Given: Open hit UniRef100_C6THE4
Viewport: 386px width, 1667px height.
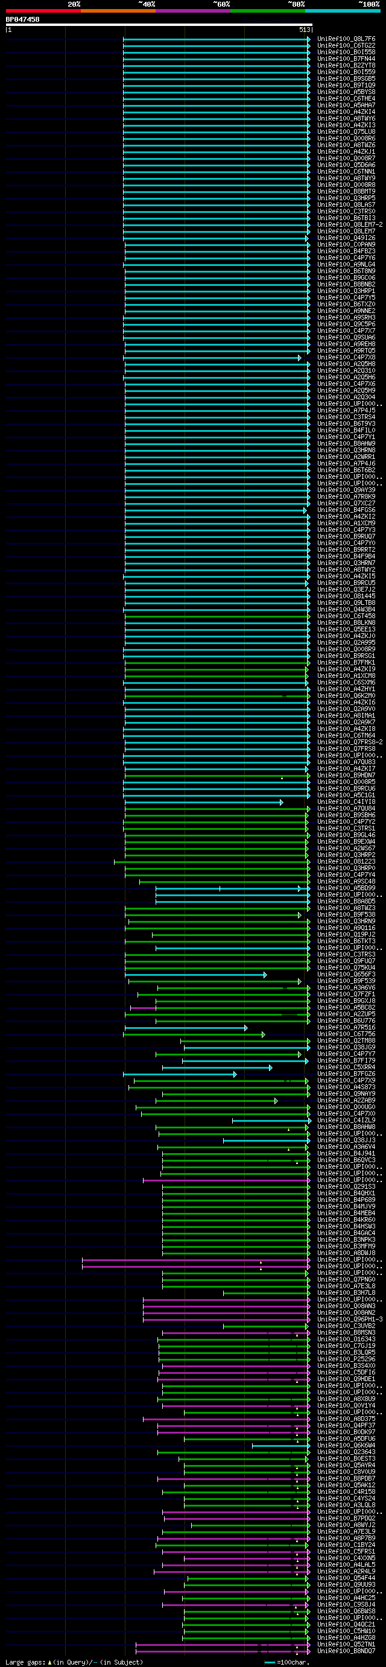Looking at the screenshot, I should (346, 98).
